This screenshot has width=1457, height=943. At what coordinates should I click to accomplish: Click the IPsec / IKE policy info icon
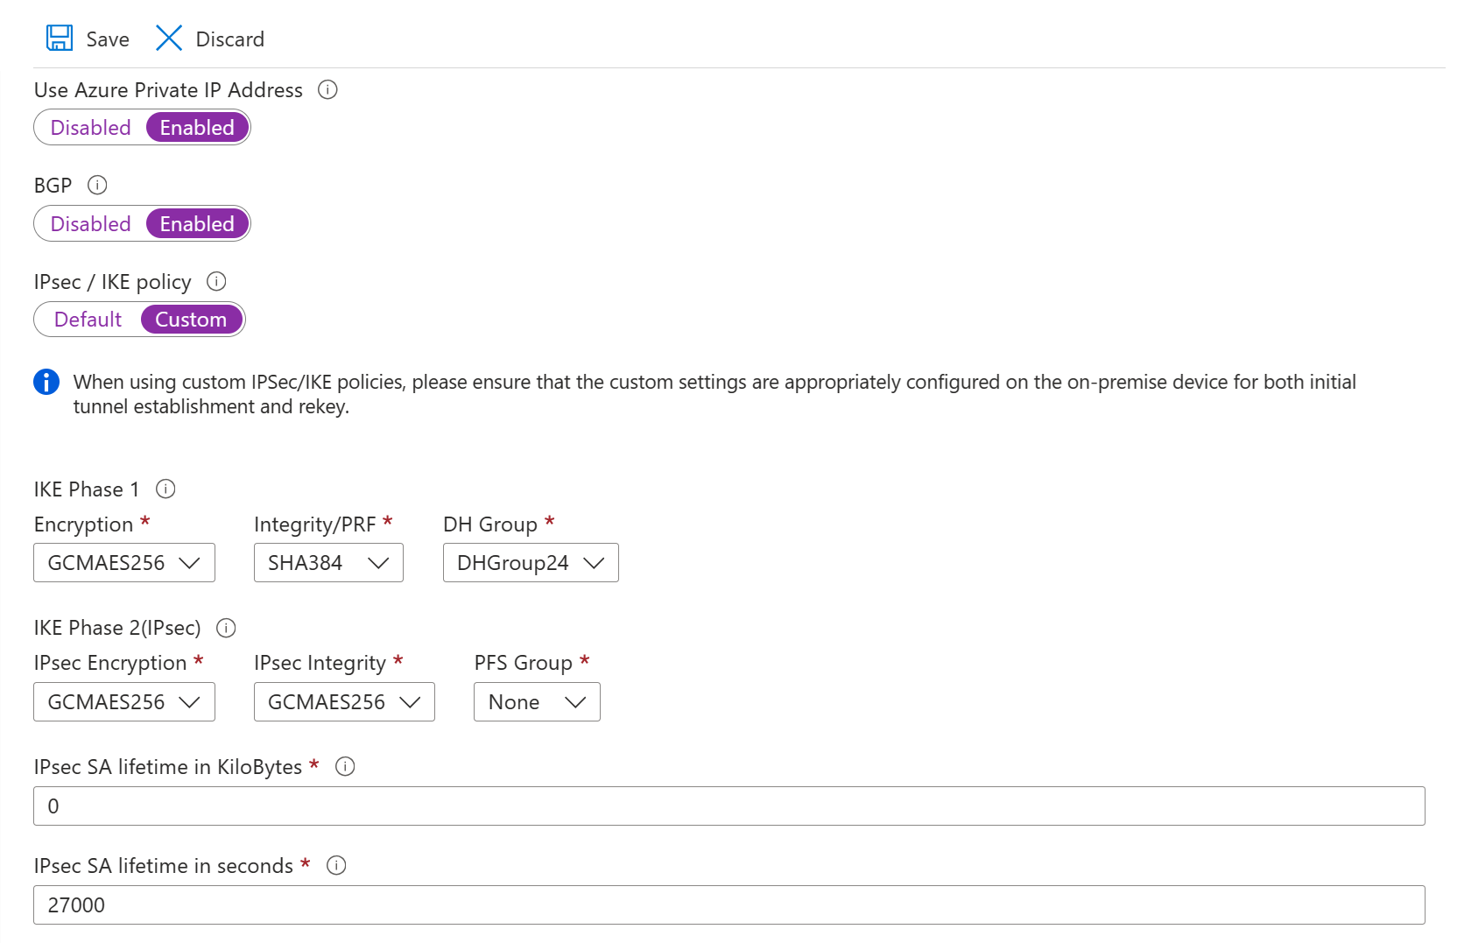[x=216, y=281]
